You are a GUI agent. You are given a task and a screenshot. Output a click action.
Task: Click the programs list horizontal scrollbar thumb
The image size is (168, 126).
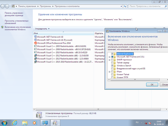(98, 109)
